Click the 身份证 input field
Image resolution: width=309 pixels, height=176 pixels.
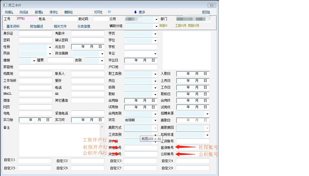(35, 34)
